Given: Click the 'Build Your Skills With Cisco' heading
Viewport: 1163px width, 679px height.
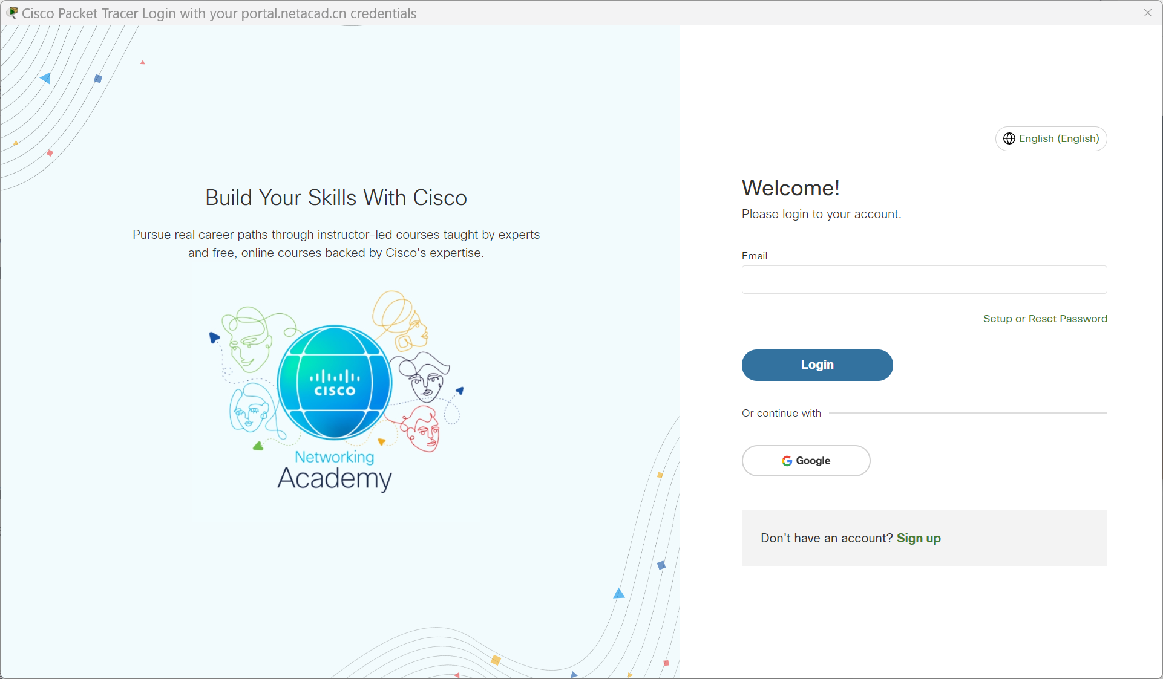Looking at the screenshot, I should click(336, 198).
